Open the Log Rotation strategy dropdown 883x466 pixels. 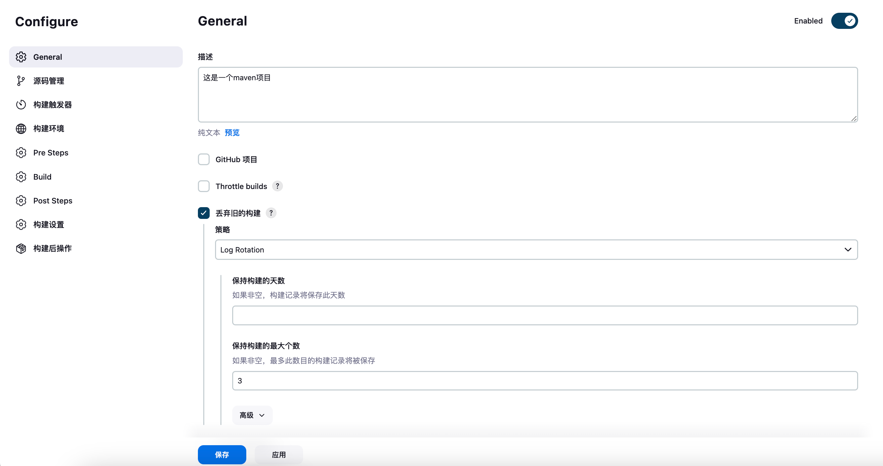536,249
